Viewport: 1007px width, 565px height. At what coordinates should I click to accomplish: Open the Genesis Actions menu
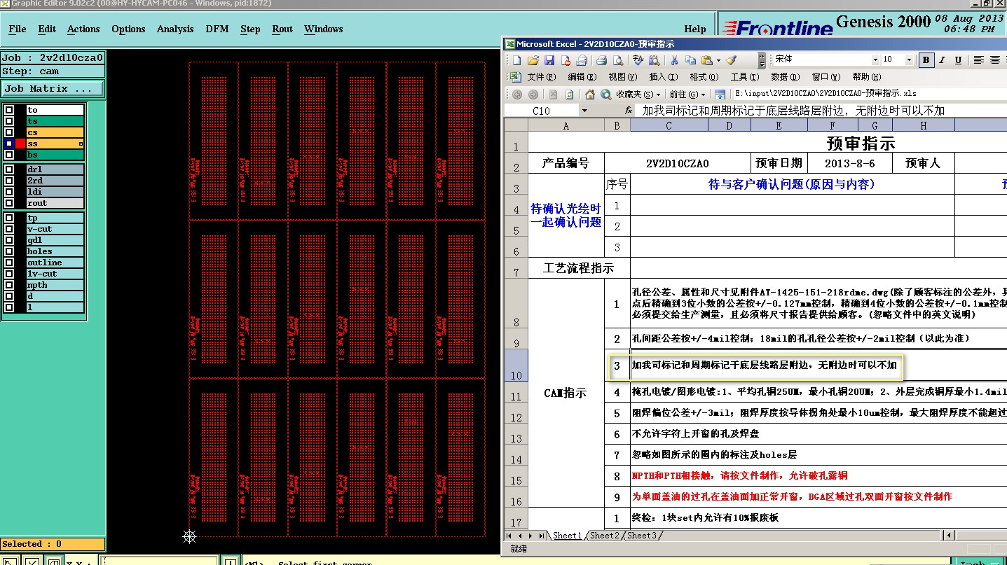[x=83, y=29]
